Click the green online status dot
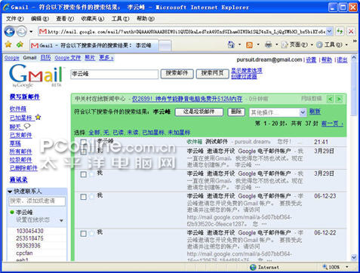The height and width of the screenshot is (273, 360). click(x=11, y=212)
